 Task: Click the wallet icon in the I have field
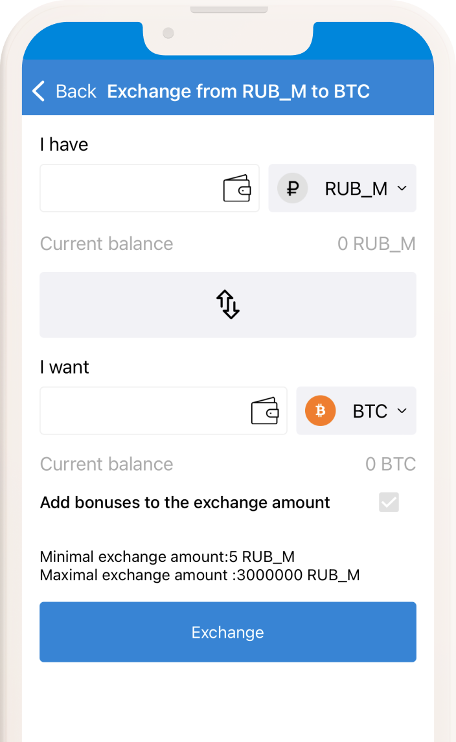click(237, 188)
